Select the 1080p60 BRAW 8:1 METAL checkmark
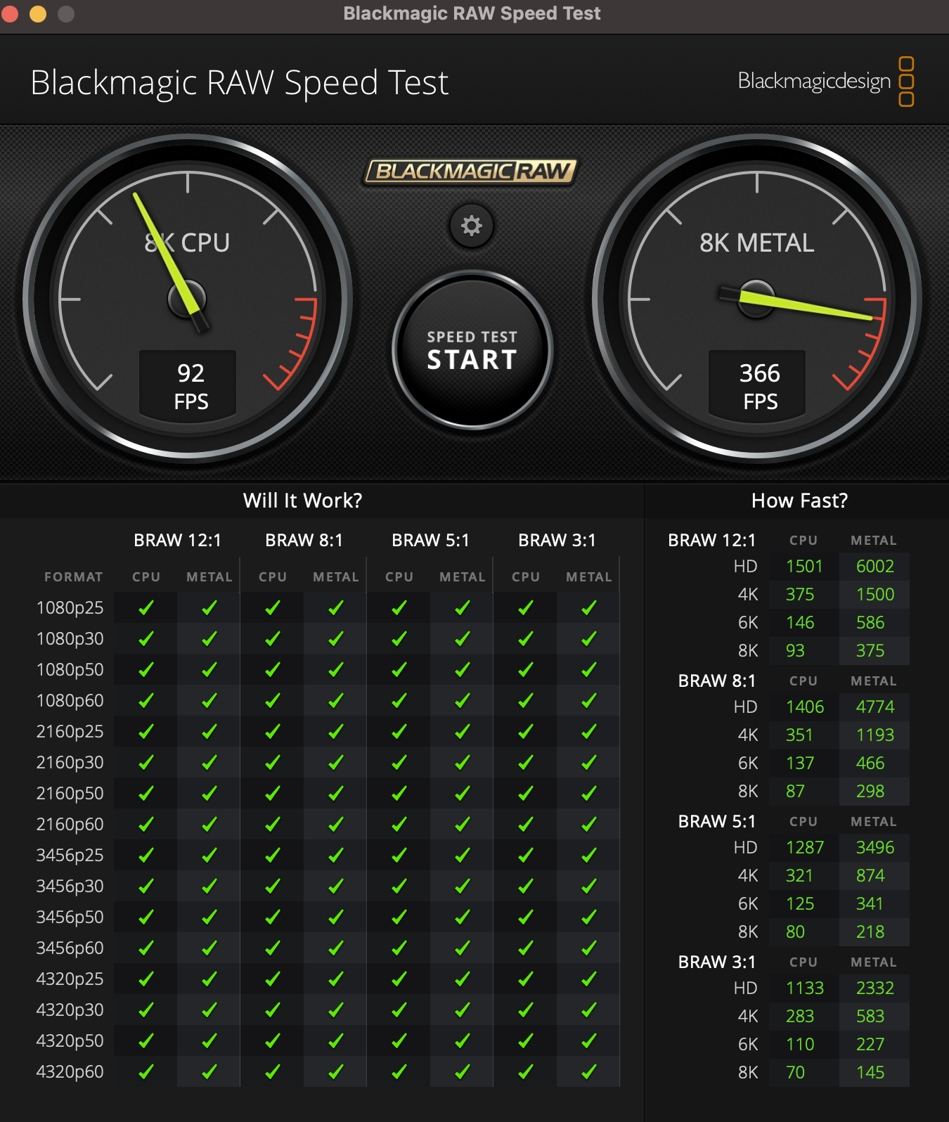Viewport: 949px width, 1122px height. [x=336, y=701]
